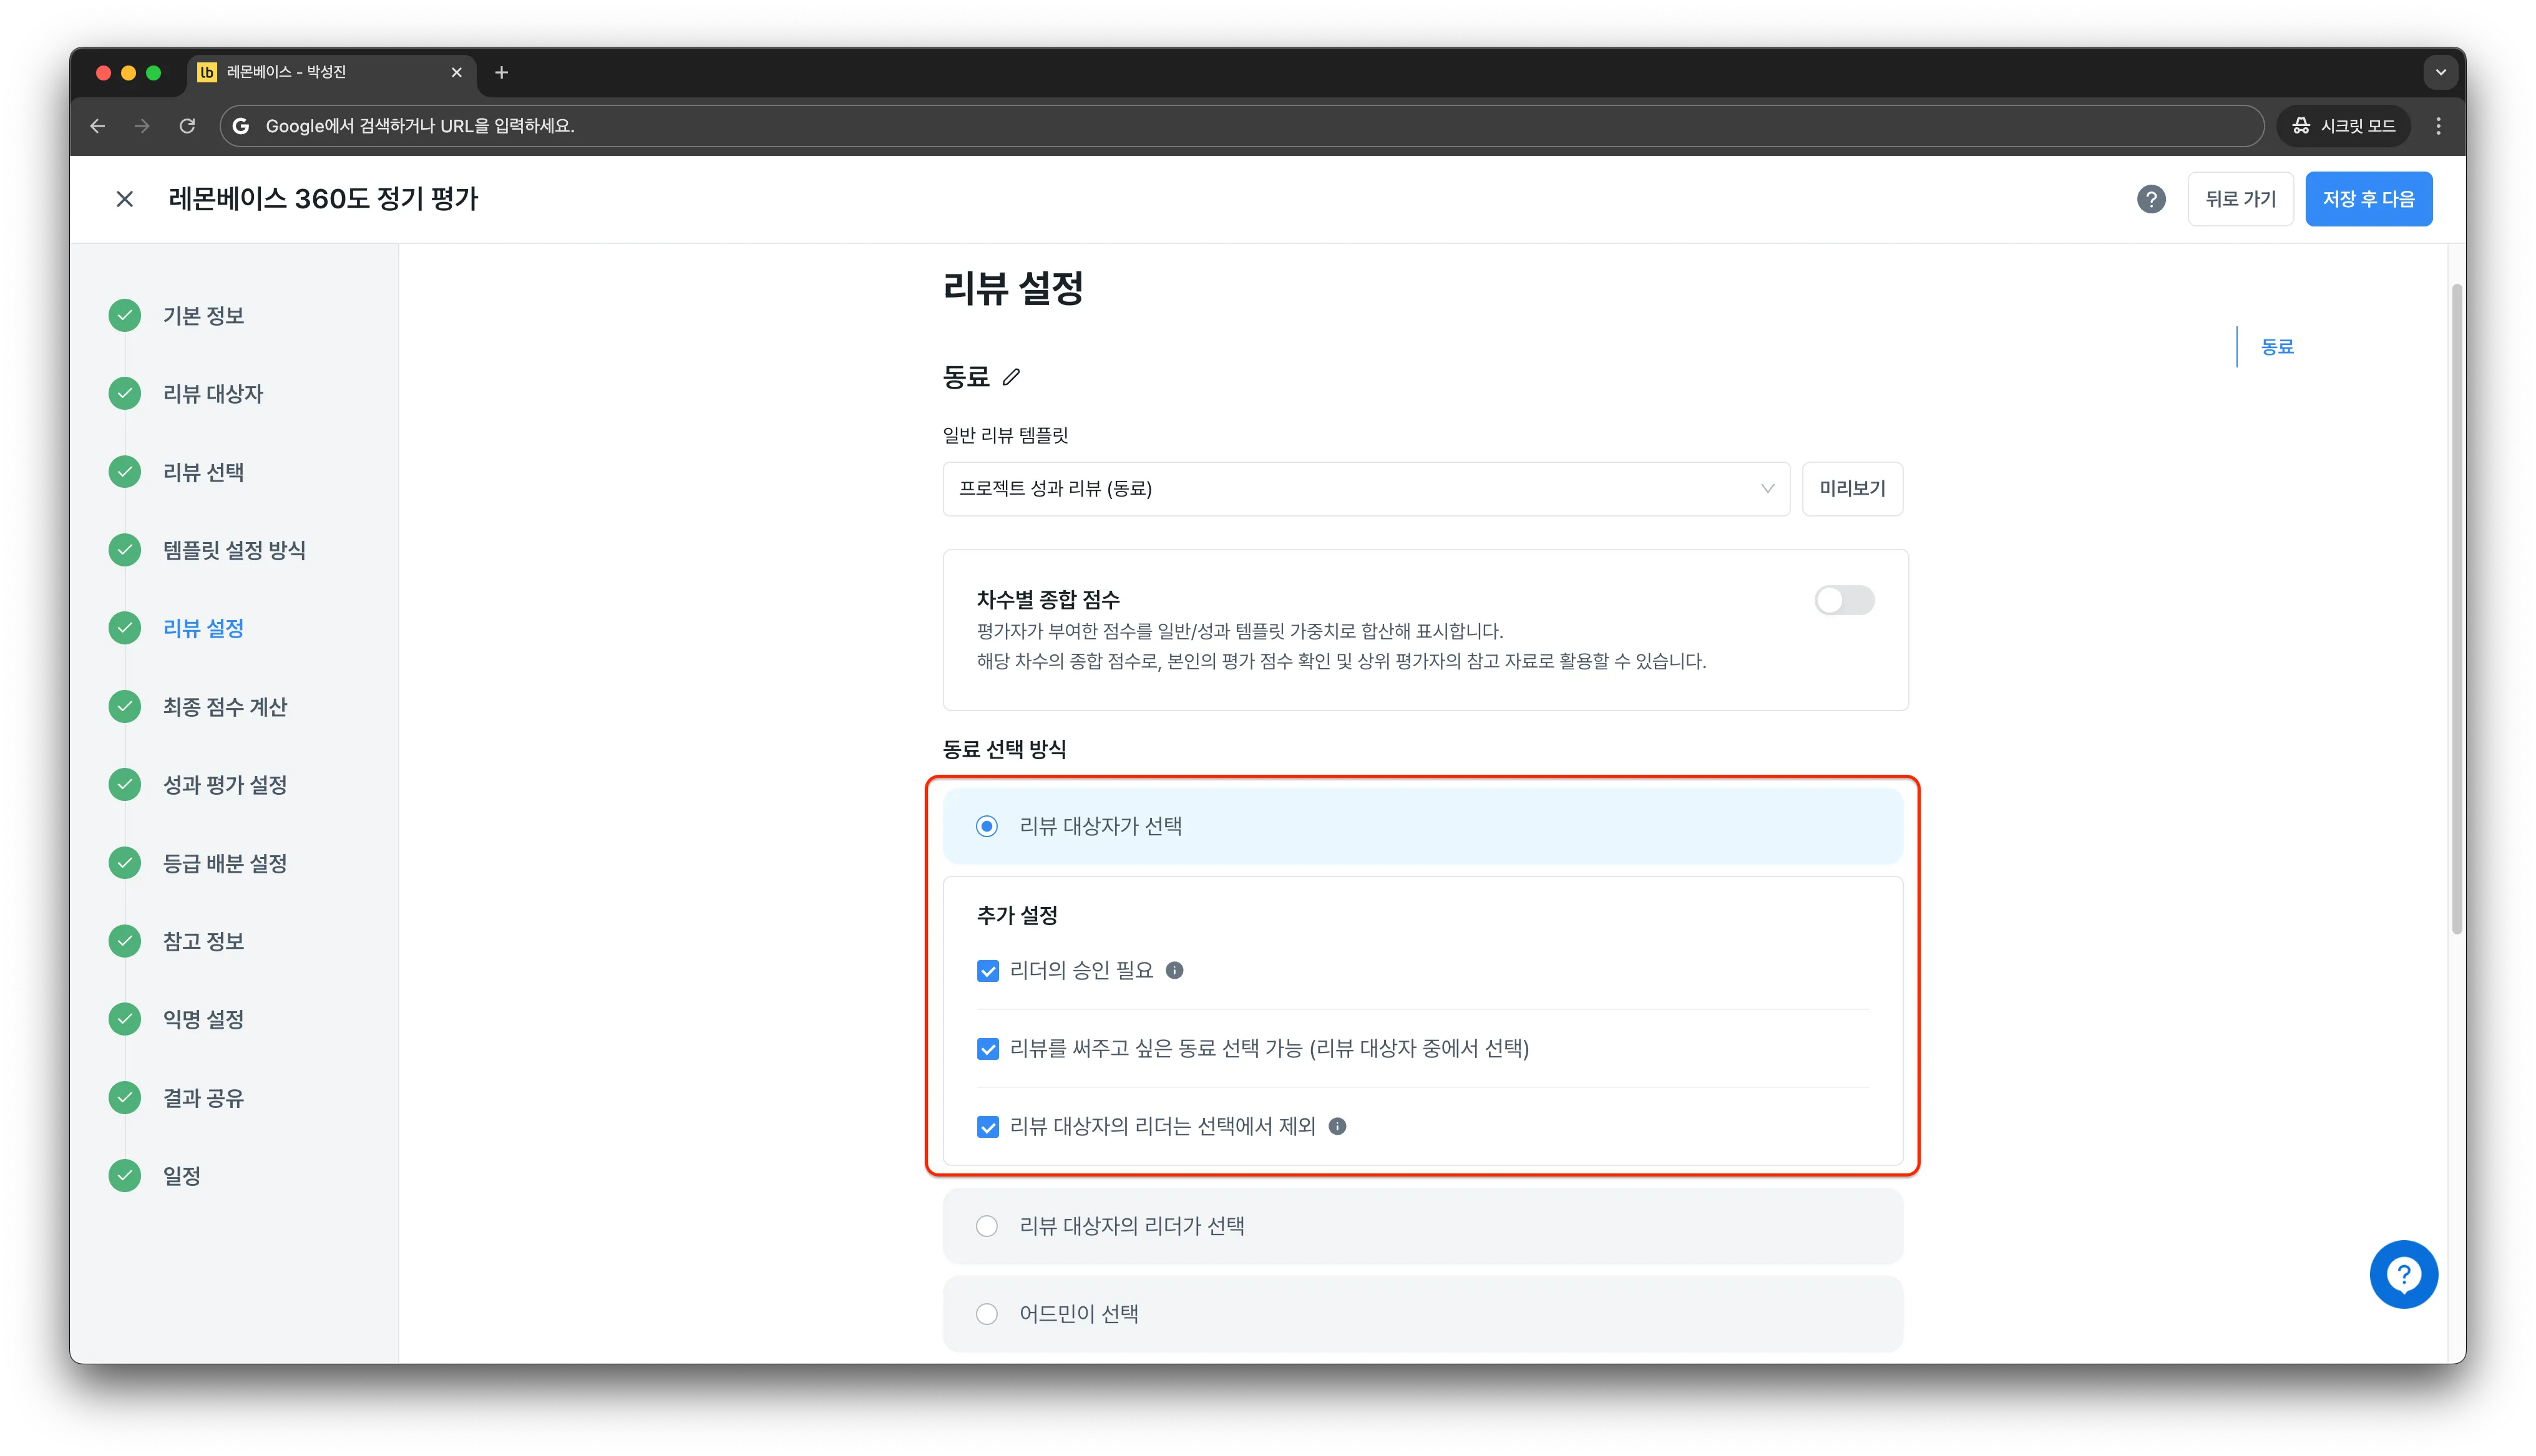
Task: Click the green check icon for 등급 배분 설정
Action: [124, 862]
